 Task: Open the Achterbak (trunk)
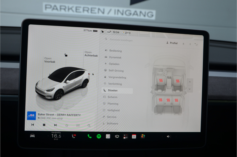91,54
